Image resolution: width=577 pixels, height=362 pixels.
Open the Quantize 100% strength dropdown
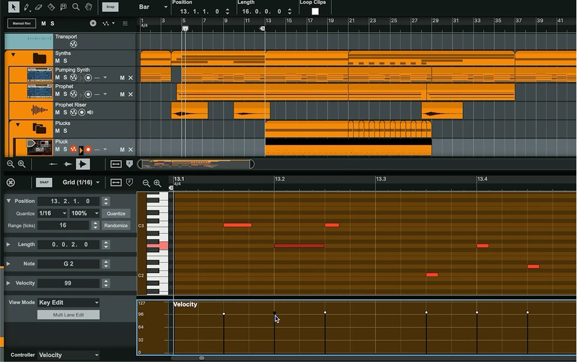(x=85, y=214)
